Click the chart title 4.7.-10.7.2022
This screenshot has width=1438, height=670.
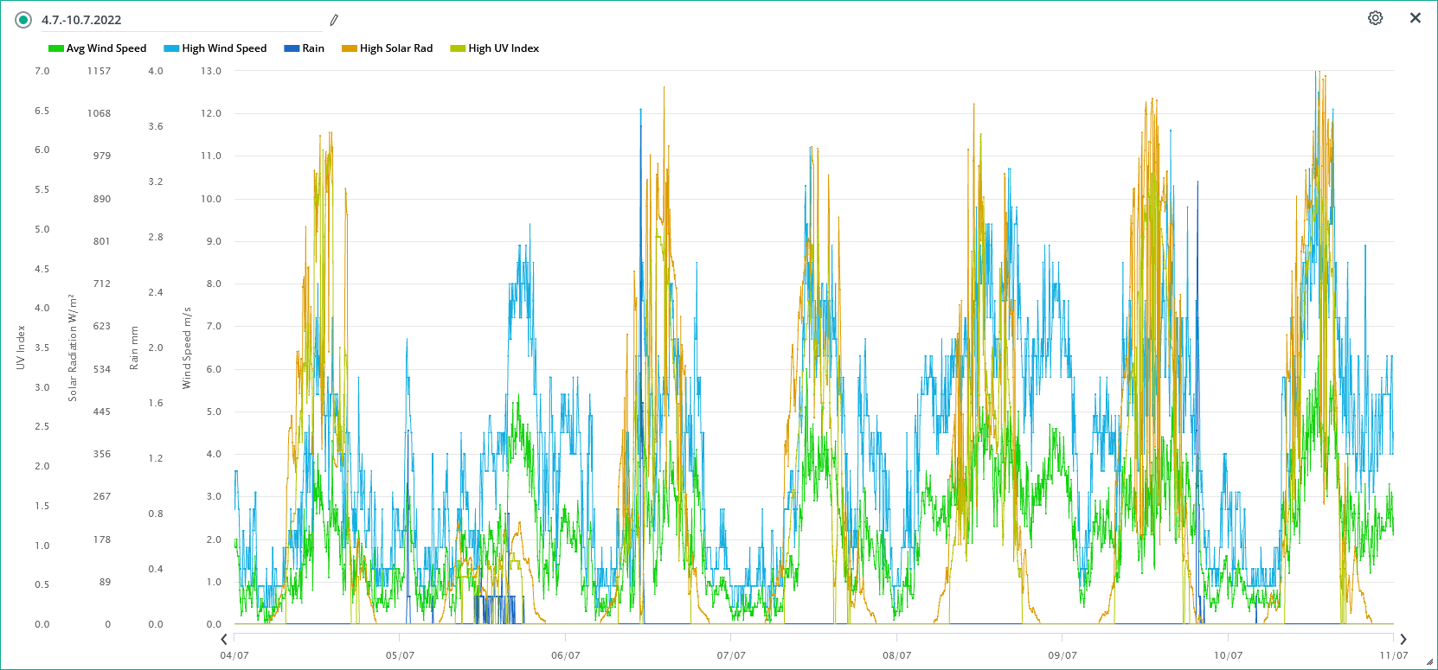(x=81, y=20)
